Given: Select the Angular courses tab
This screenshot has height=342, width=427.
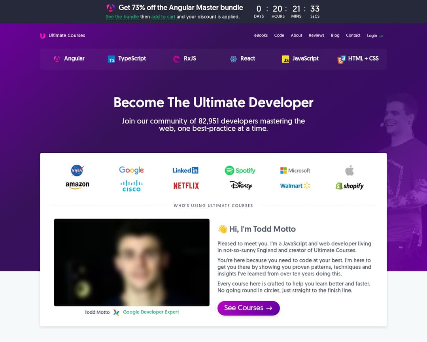Looking at the screenshot, I should (x=69, y=59).
